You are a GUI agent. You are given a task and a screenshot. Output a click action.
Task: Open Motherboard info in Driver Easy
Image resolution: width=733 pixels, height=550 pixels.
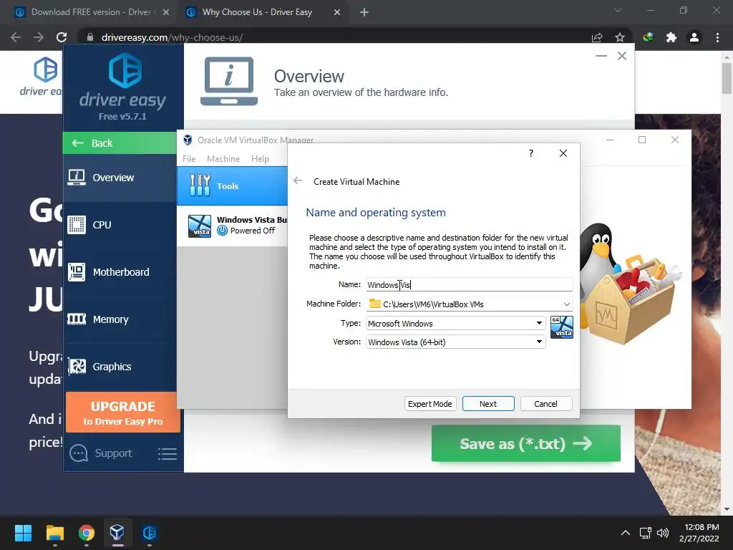pos(120,272)
